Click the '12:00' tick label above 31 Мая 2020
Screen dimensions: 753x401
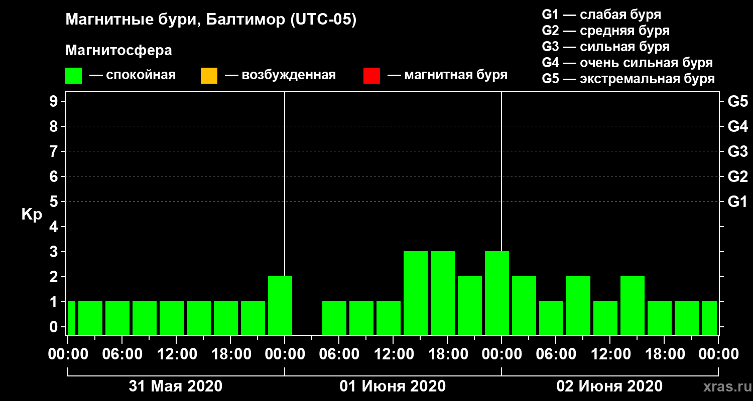point(176,354)
